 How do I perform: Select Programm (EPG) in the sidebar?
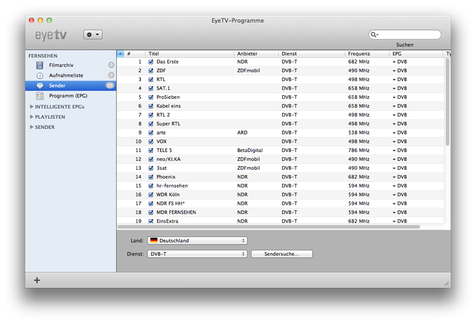click(x=71, y=96)
